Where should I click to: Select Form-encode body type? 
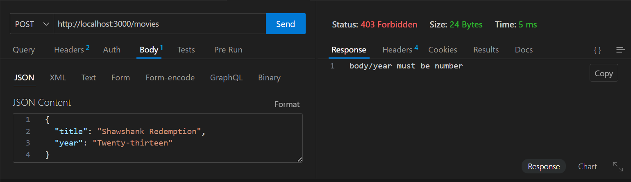coord(170,77)
